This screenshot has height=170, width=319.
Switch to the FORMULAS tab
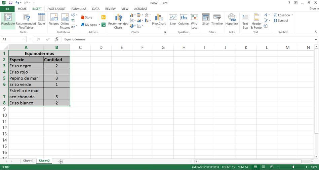tap(79, 9)
